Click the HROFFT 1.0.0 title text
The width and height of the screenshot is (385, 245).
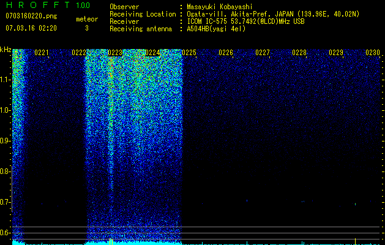48,5
